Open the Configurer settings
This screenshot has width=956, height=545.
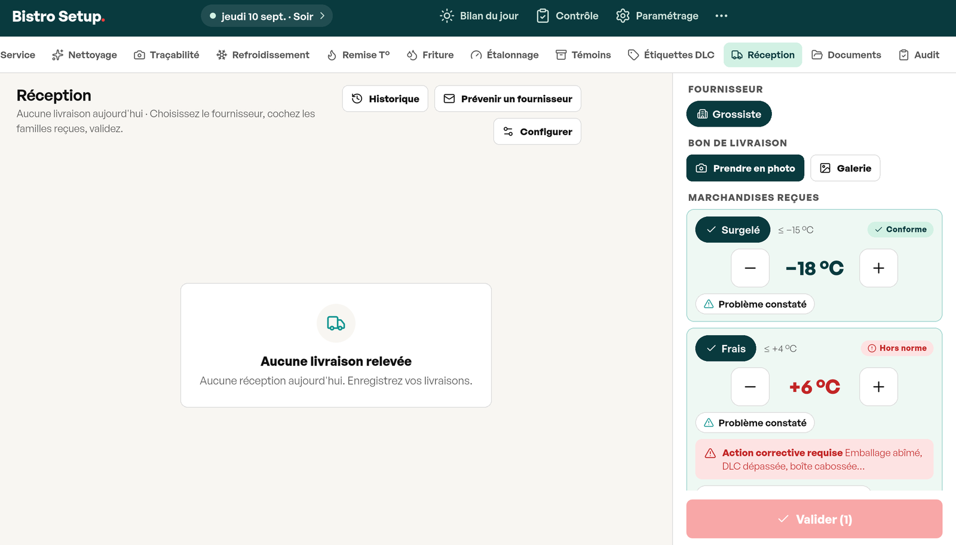[x=537, y=131]
